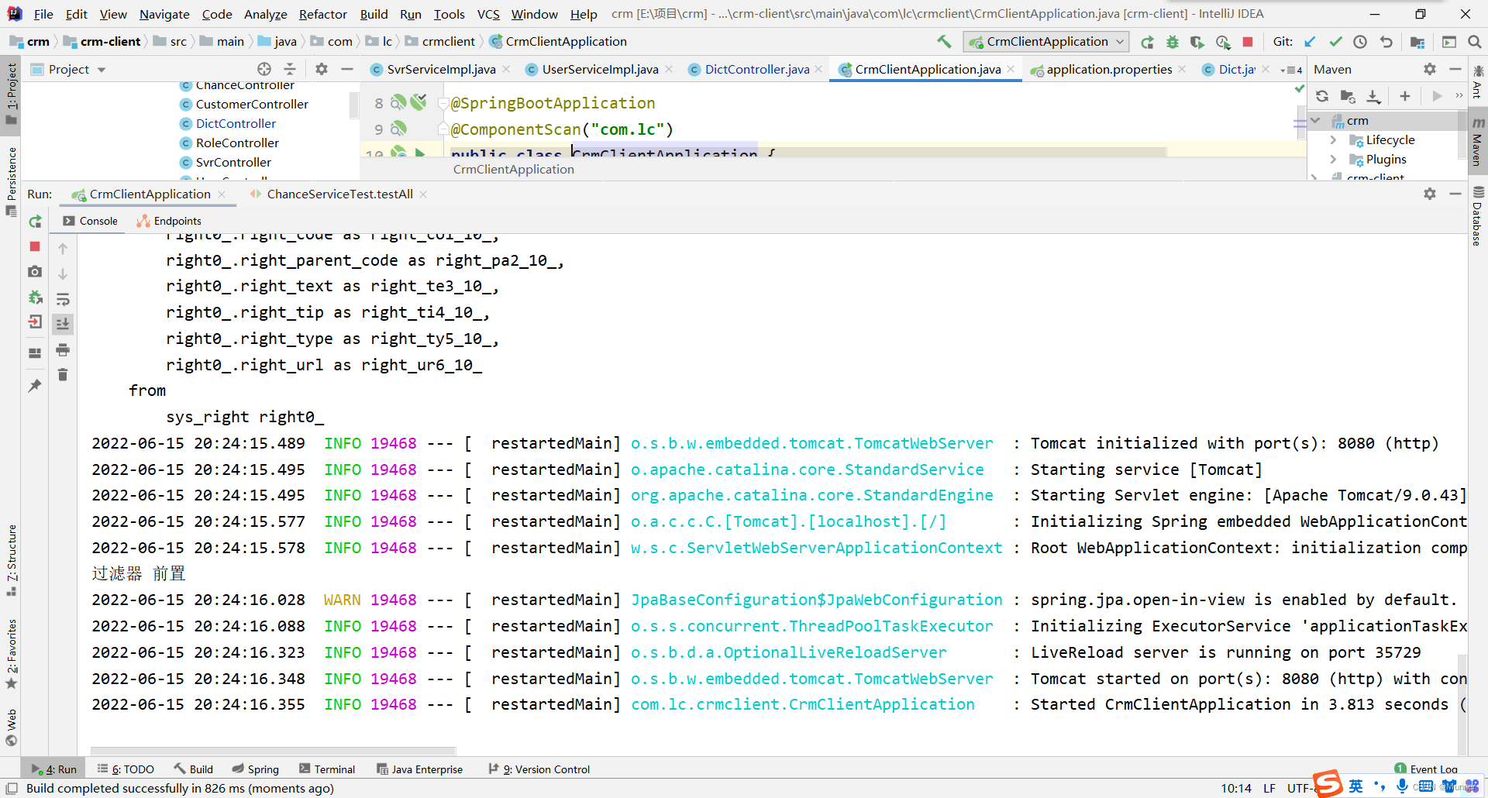Stop the running application in the top toolbar

tap(1248, 42)
